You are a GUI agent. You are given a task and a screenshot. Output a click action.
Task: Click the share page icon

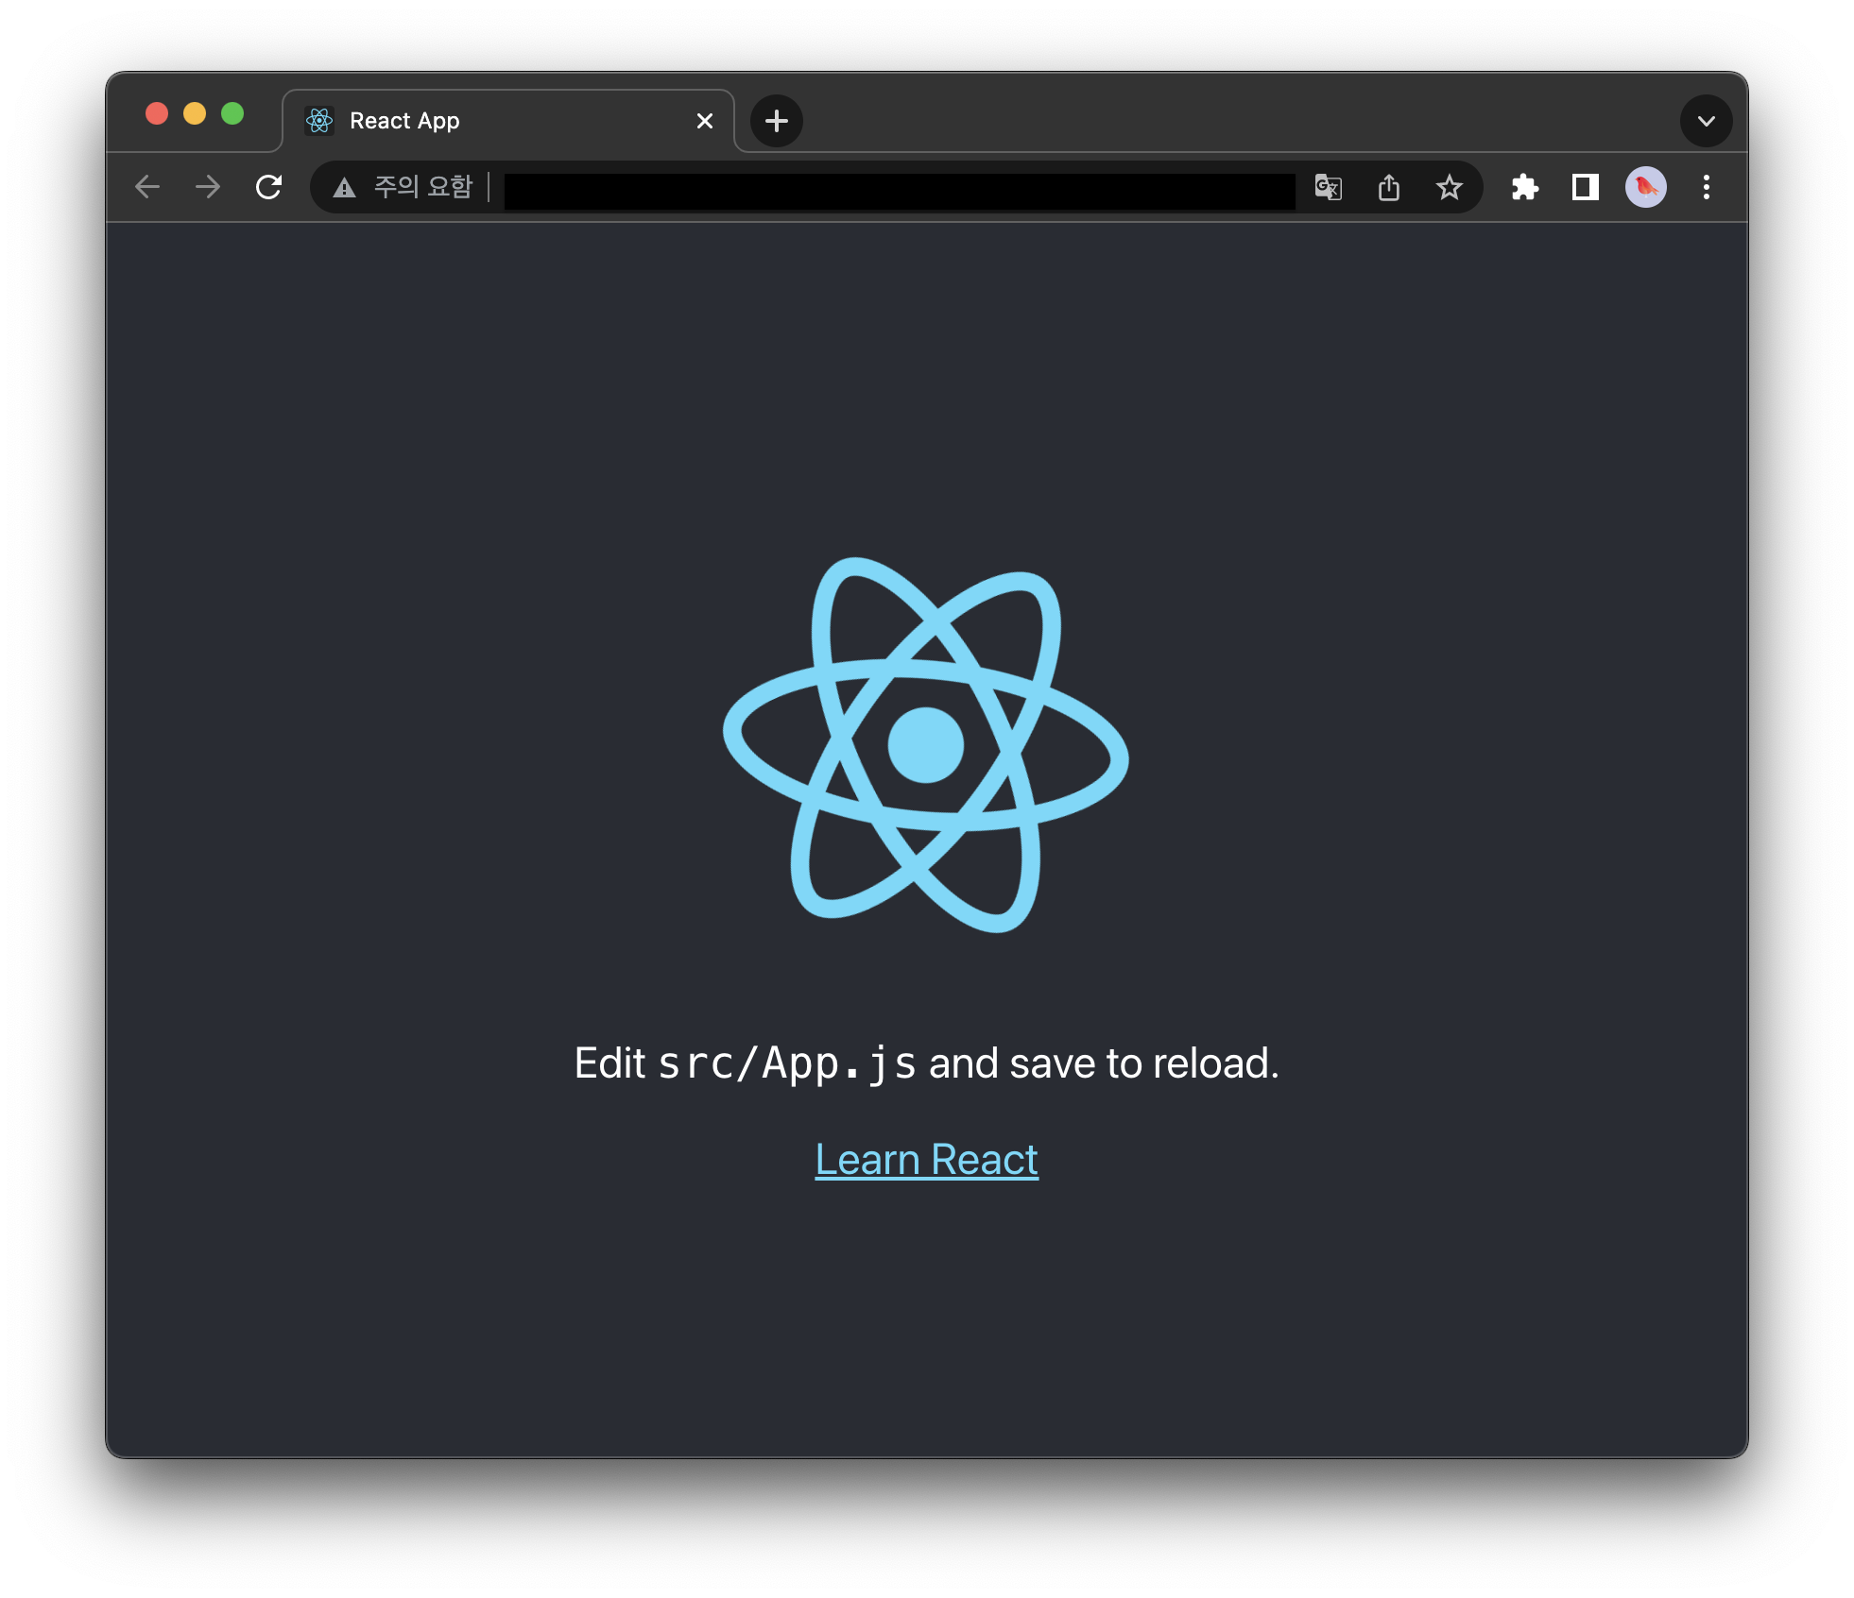[1389, 187]
